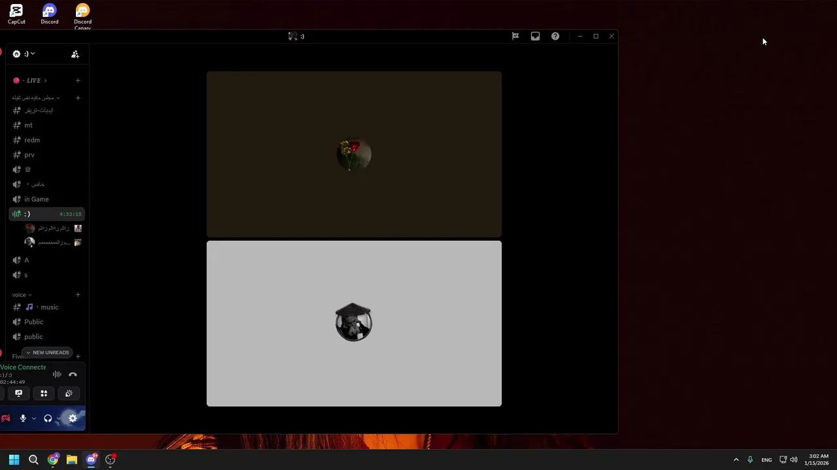Open Discord Canary desktop shortcut

[x=82, y=16]
